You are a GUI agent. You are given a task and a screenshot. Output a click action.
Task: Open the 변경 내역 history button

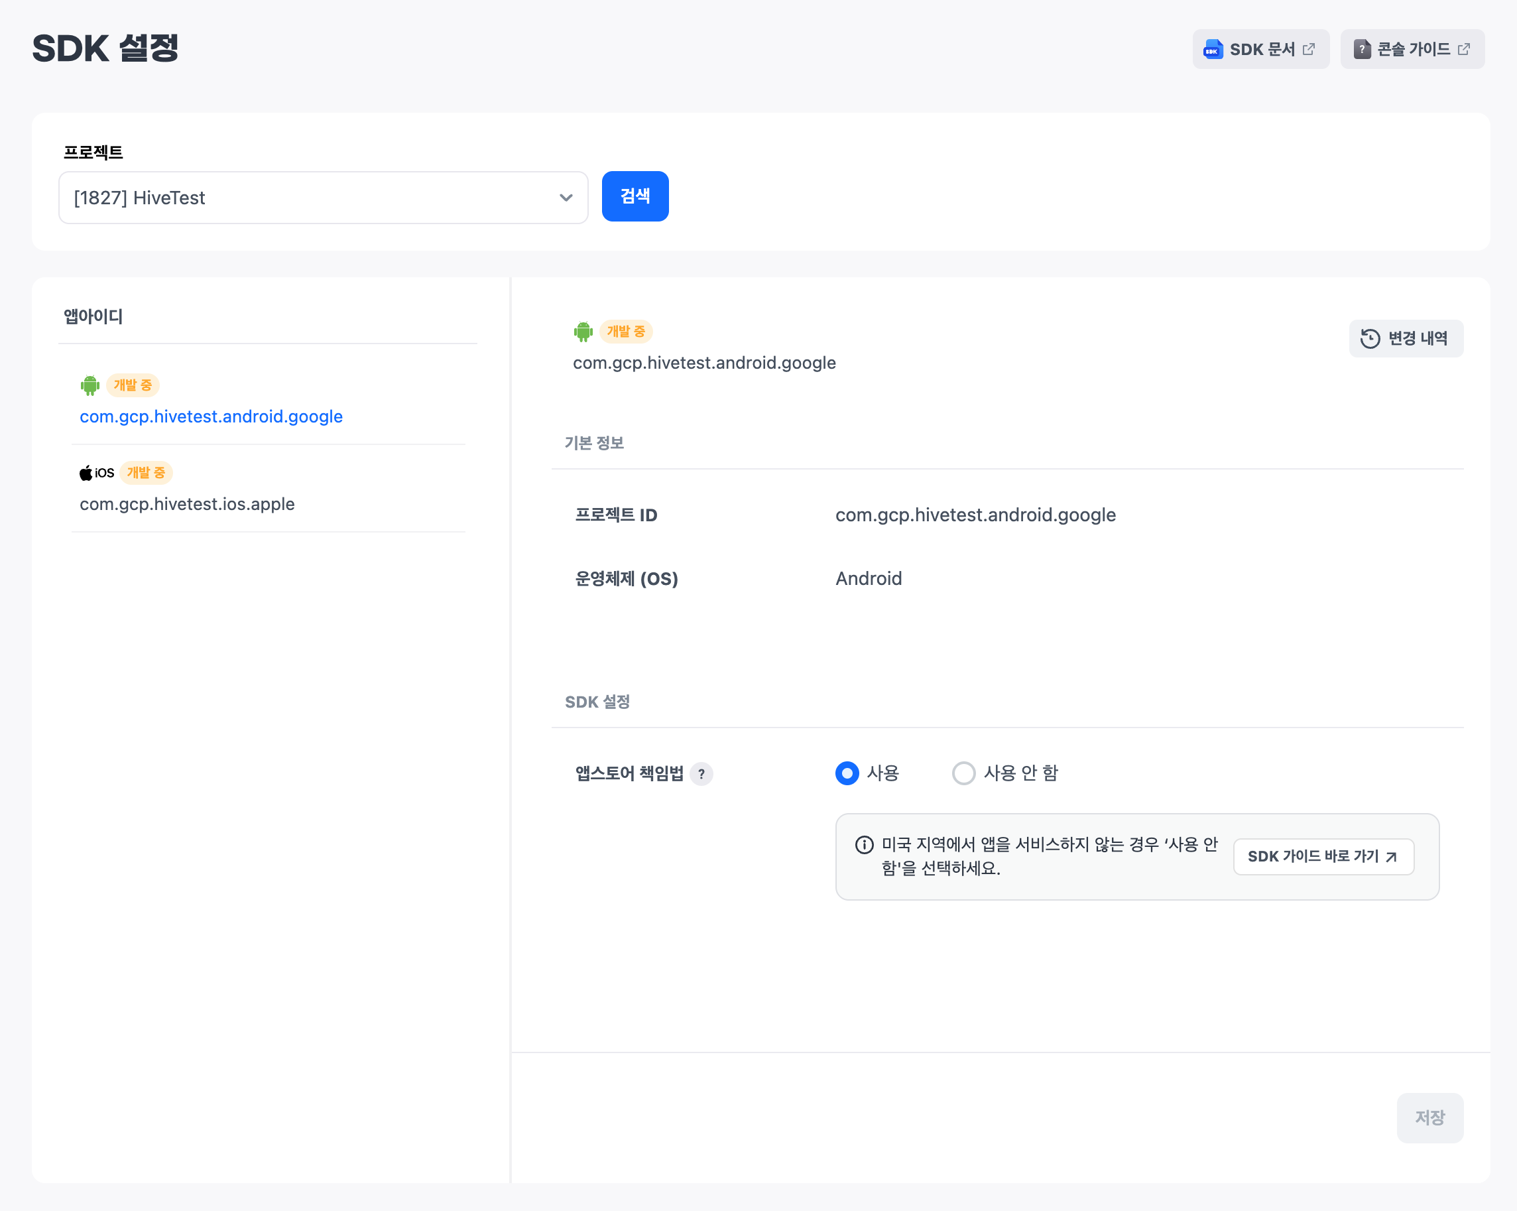pyautogui.click(x=1405, y=338)
